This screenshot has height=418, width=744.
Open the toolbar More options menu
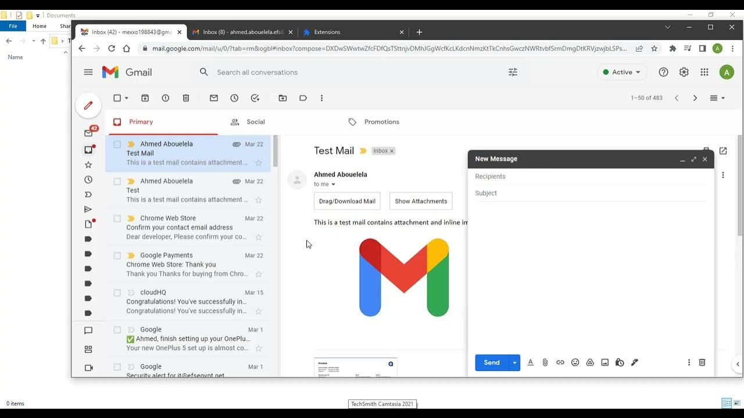[321, 98]
